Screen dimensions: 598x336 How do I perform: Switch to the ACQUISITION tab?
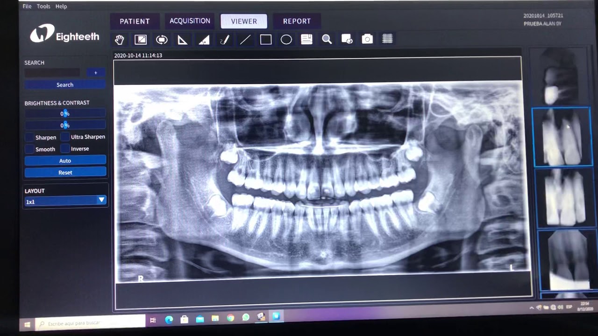click(190, 21)
